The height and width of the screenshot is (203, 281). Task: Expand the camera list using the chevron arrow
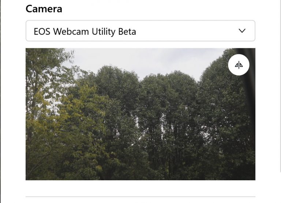242,31
